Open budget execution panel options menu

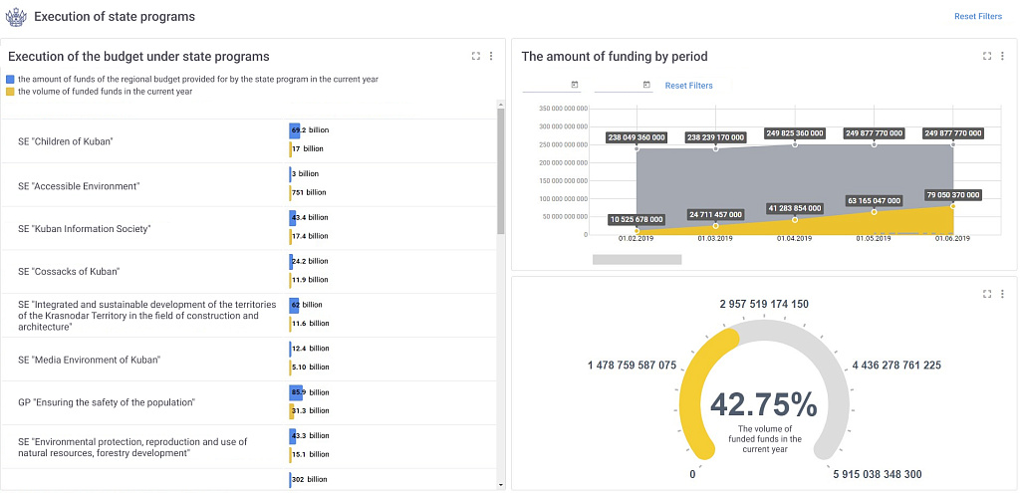coord(491,57)
